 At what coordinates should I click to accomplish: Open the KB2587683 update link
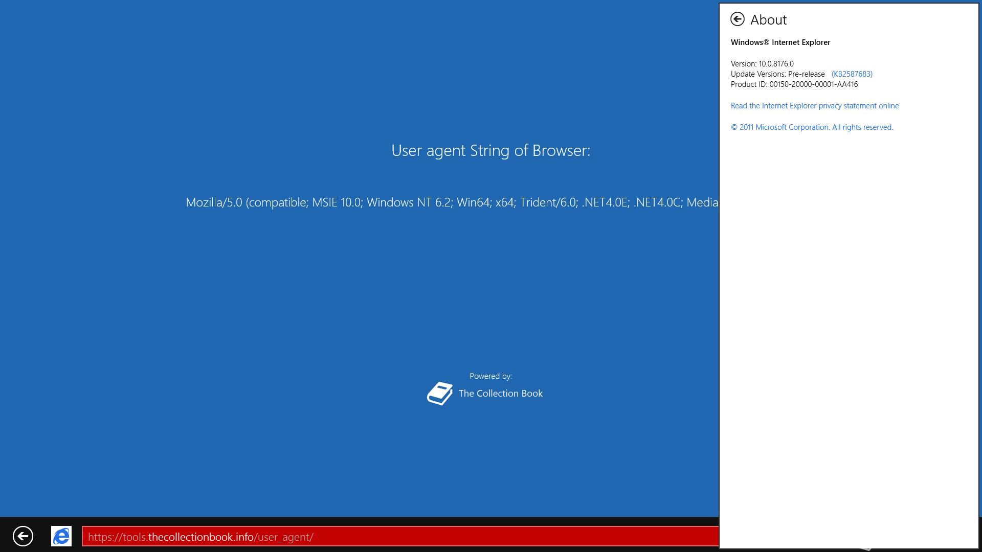(852, 74)
